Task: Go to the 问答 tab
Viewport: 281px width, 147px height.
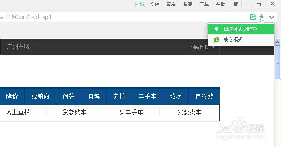Action: (x=69, y=96)
